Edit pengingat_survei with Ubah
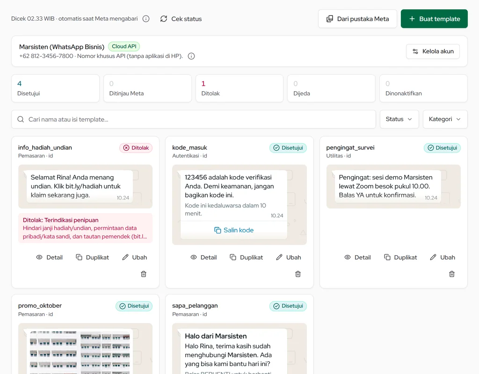This screenshot has height=374, width=479. [x=443, y=258]
